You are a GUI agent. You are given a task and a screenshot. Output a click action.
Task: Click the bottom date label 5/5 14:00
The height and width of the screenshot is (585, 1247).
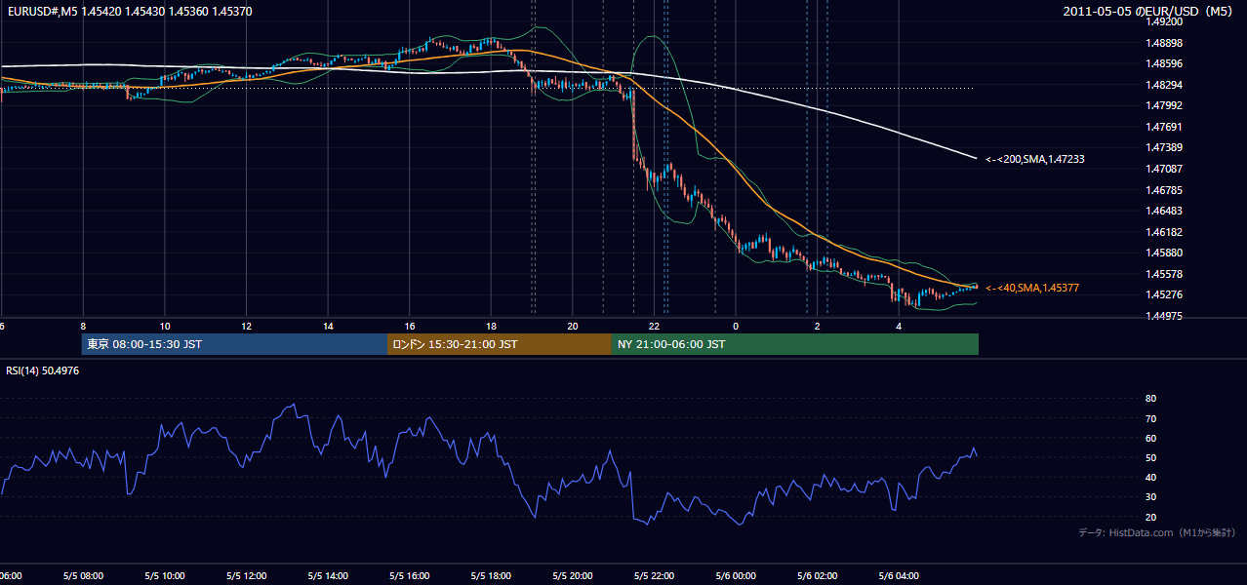pyautogui.click(x=328, y=576)
